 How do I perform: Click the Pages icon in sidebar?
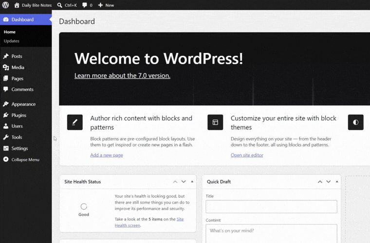6,78
